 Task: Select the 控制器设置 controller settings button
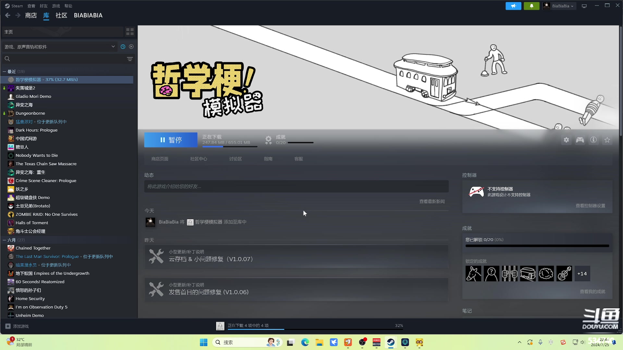tap(591, 205)
